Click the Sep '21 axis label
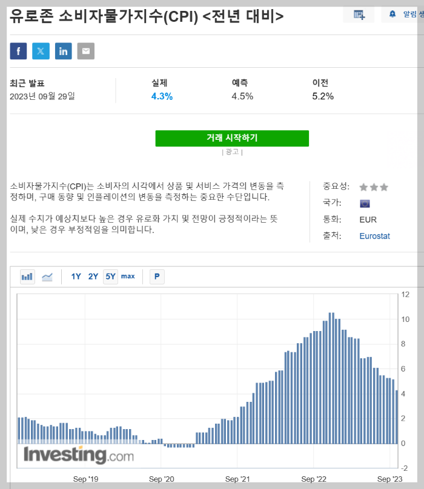The height and width of the screenshot is (489, 424). (237, 479)
